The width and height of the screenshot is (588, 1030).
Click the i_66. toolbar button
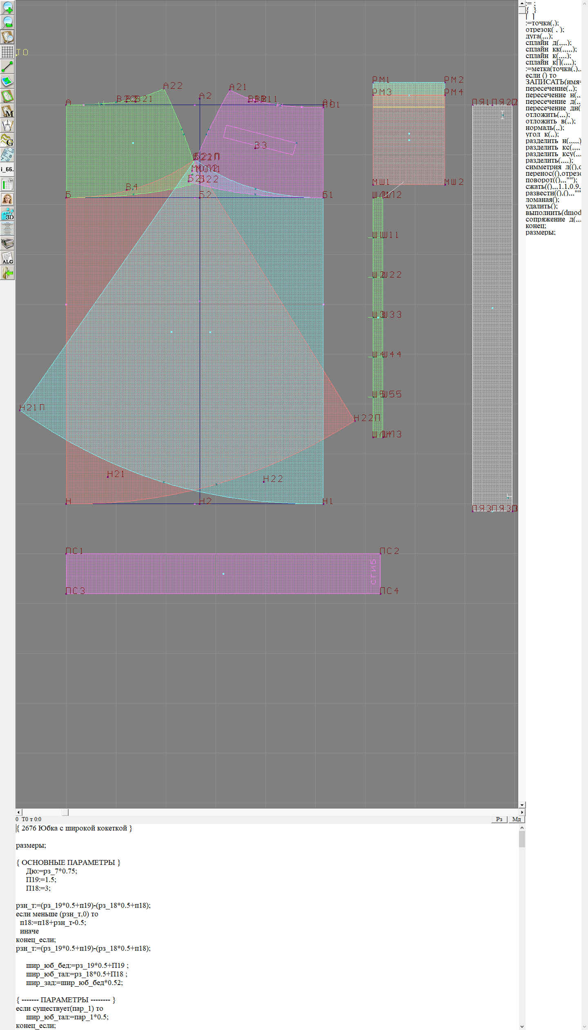(7, 169)
